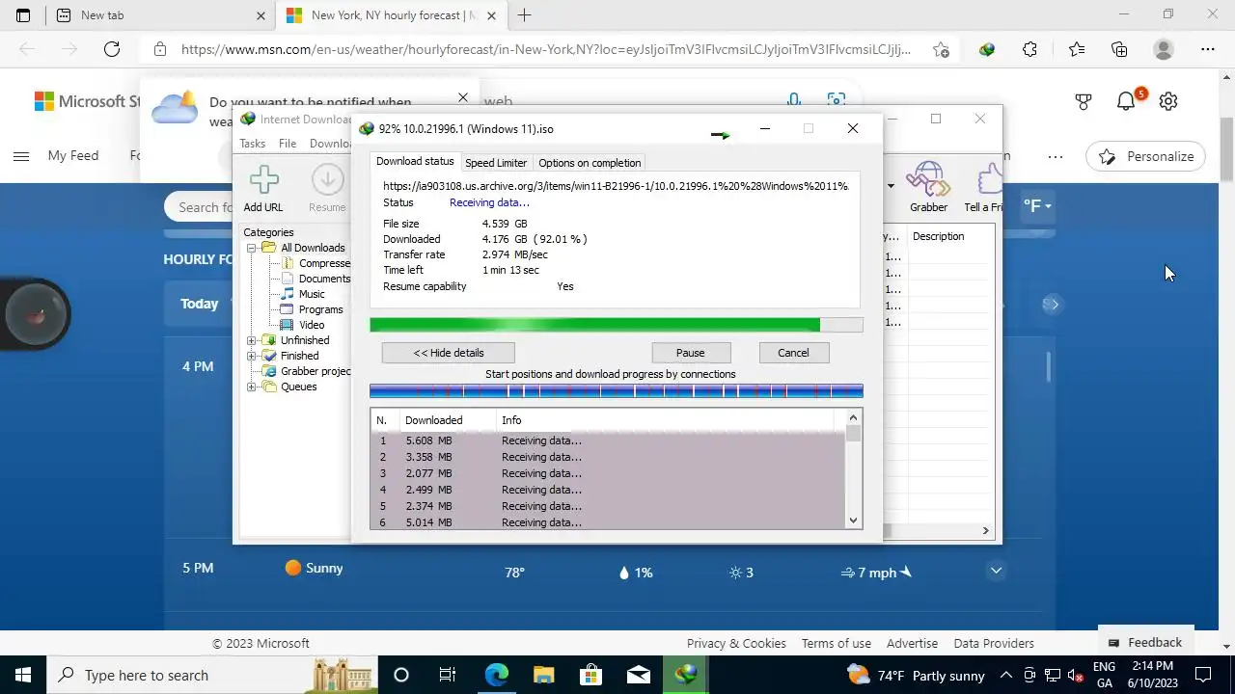Click the voice search microphone icon
This screenshot has height=694, width=1235.
click(x=793, y=100)
